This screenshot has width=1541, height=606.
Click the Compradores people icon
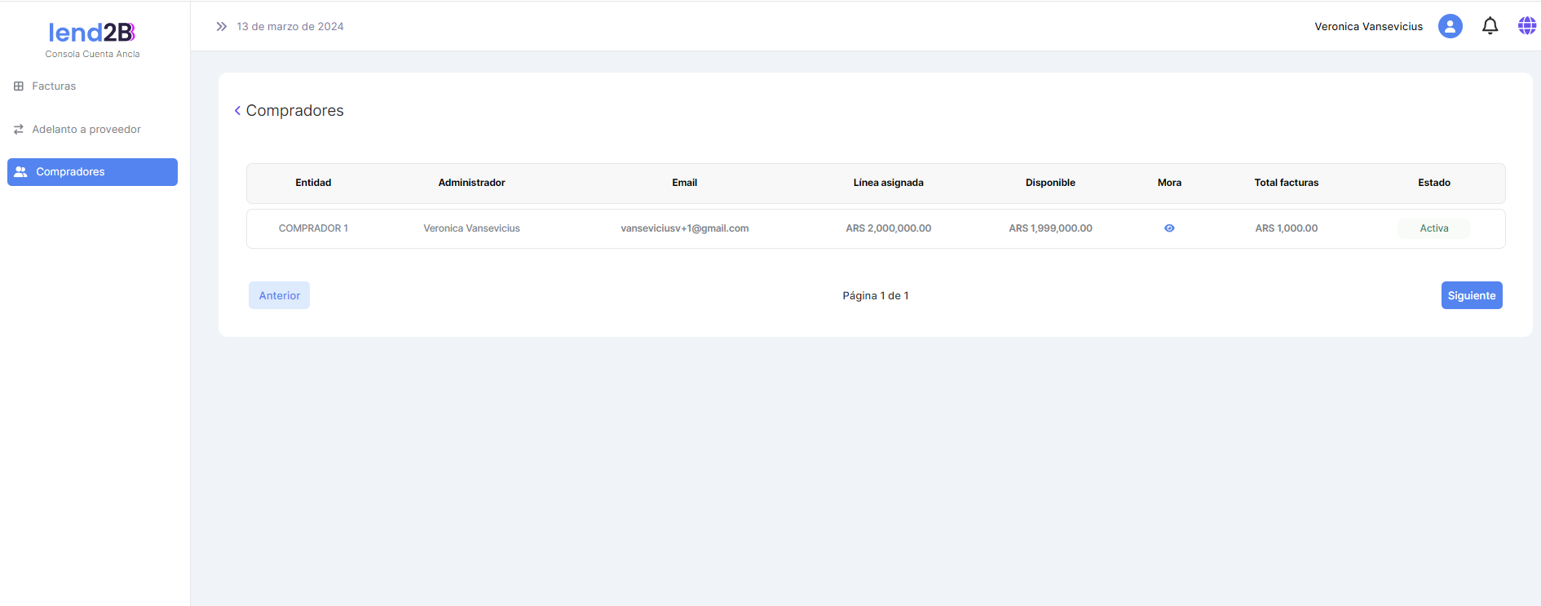(21, 172)
